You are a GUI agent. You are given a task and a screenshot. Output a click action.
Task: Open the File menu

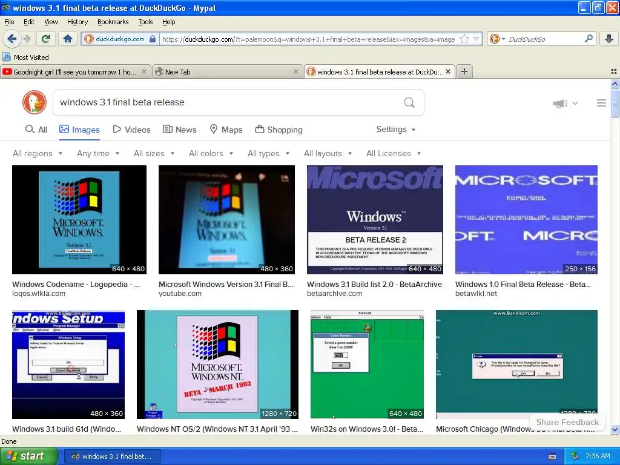tap(9, 22)
